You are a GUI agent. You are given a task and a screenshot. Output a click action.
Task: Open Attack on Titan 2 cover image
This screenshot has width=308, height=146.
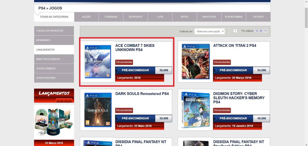tap(196, 62)
